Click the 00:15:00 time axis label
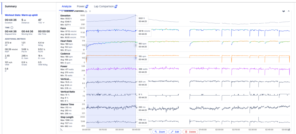Viewport: 296px width, 134px height. click(103, 130)
